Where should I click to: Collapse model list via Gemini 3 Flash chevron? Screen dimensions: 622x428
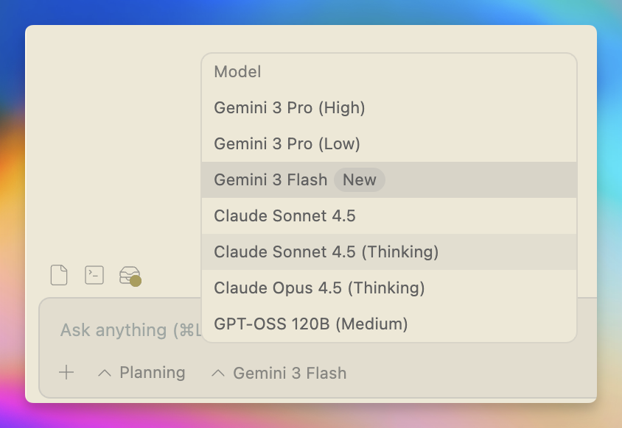pos(218,374)
